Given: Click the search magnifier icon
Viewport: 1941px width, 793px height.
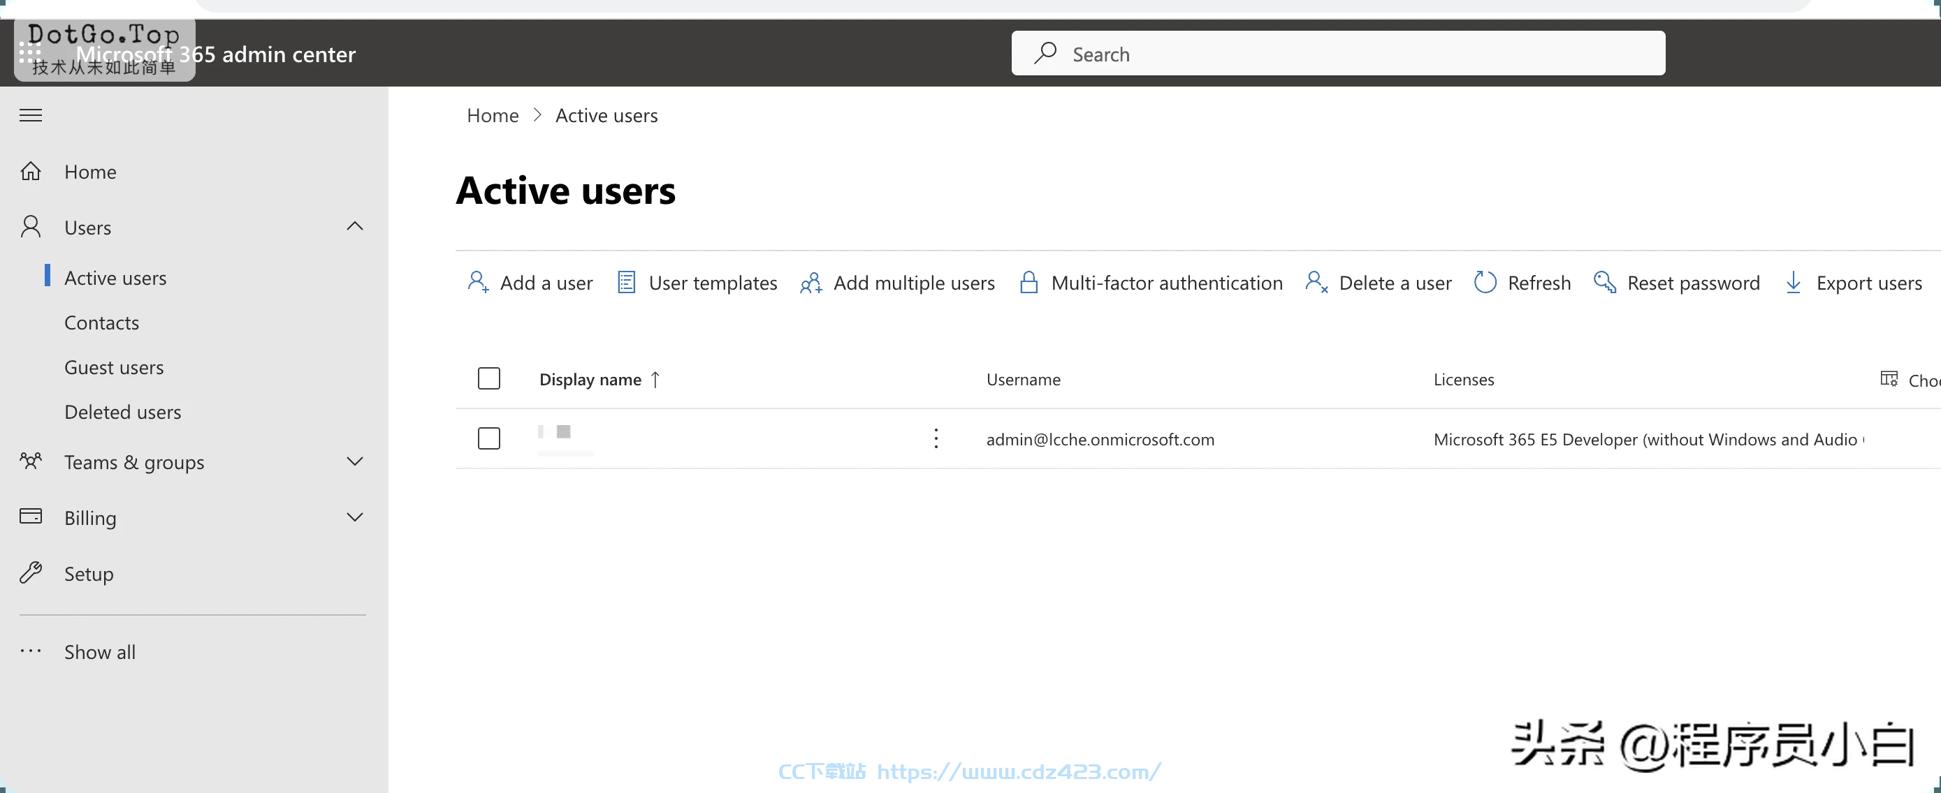Looking at the screenshot, I should [1045, 53].
